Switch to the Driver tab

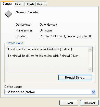click(19, 4)
